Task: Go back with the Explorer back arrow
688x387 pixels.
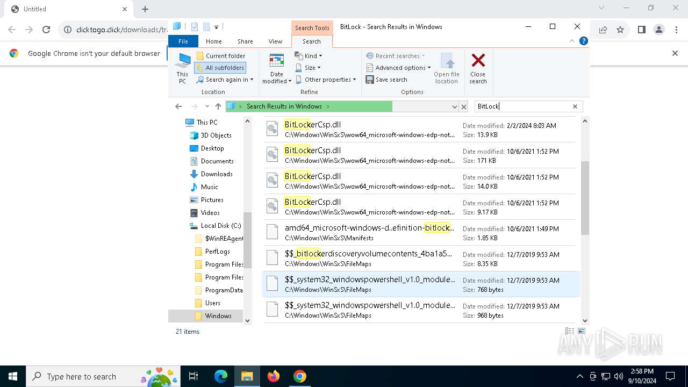Action: [178, 106]
